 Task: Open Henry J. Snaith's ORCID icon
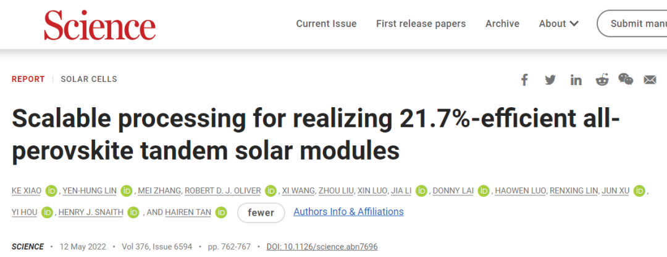[133, 212]
